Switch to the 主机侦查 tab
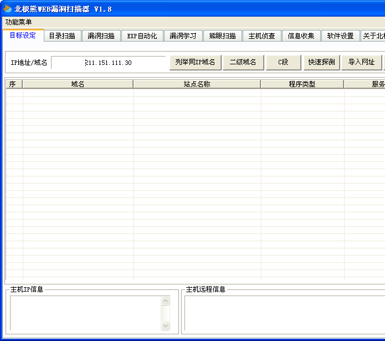 261,36
